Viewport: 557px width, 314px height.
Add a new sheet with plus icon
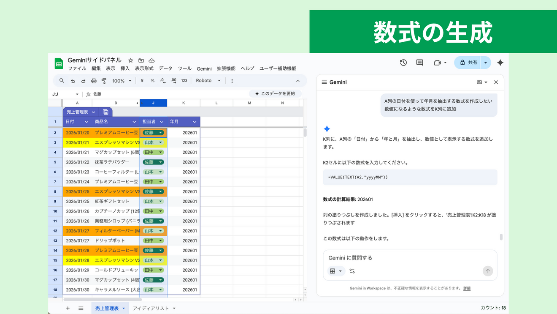click(x=68, y=308)
